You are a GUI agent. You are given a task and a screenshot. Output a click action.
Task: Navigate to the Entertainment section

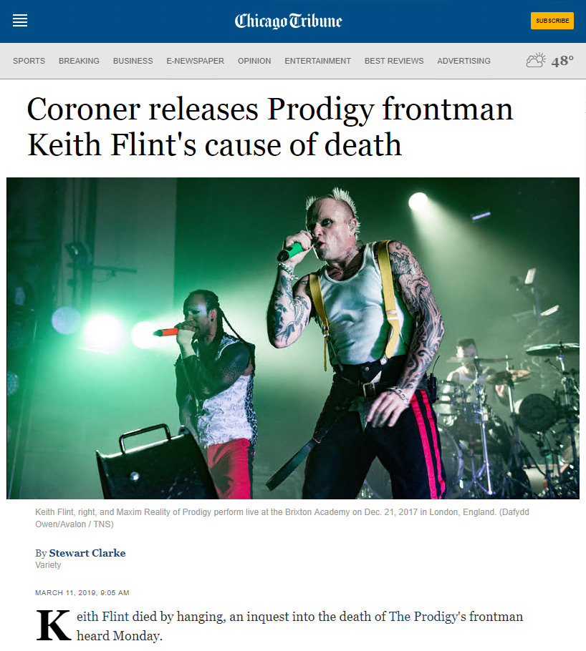(318, 61)
